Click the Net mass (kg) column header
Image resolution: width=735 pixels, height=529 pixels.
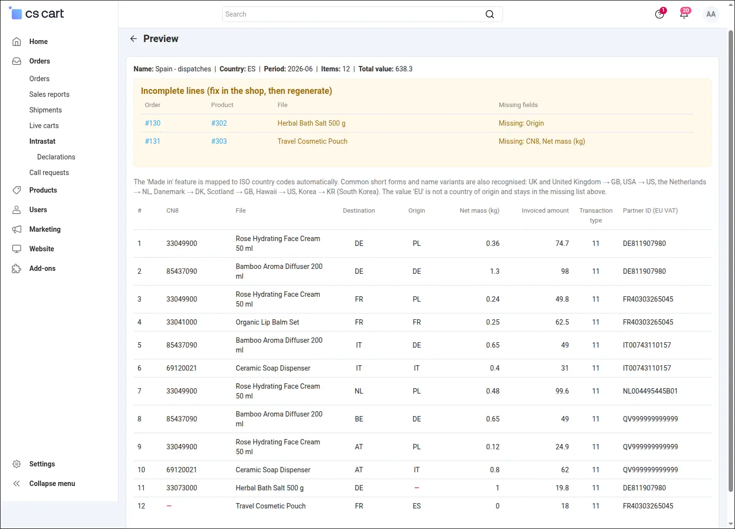coord(480,211)
